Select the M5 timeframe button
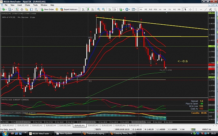Viewport: 218px width, 136px height. click(146, 9)
